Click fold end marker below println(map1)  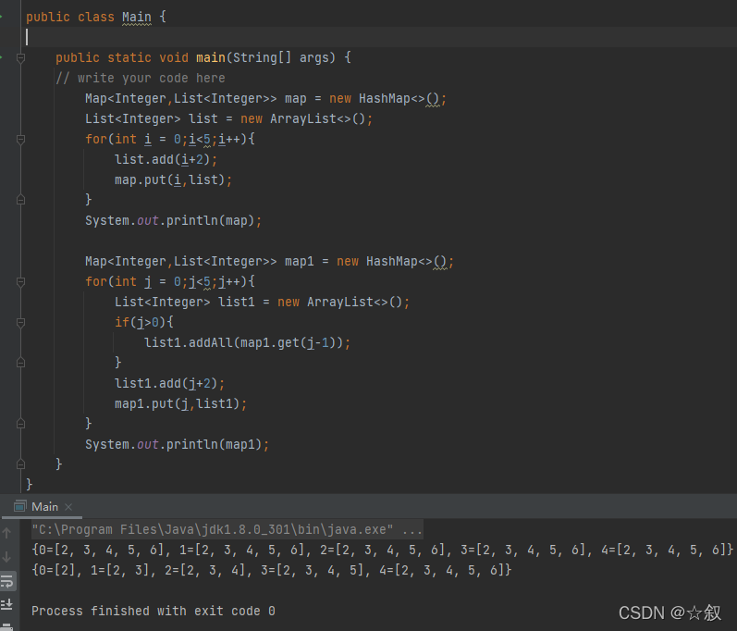[20, 464]
